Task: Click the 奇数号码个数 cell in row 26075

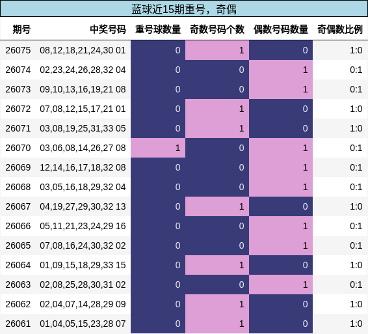Action: [x=217, y=50]
